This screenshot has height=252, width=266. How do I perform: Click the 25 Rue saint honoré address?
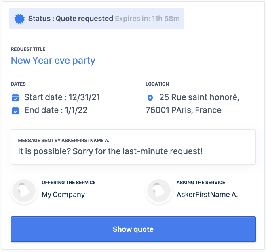tap(199, 97)
